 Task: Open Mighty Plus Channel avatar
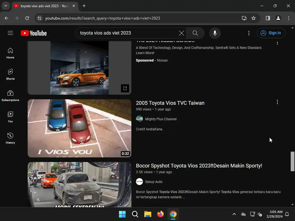tap(139, 119)
